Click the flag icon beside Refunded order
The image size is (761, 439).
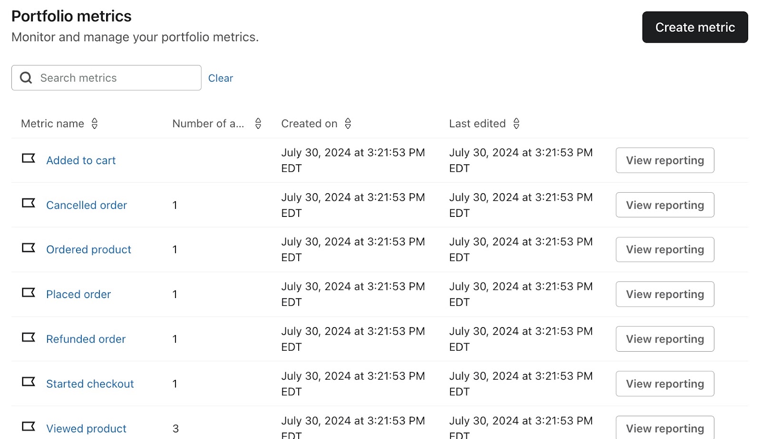tap(29, 337)
